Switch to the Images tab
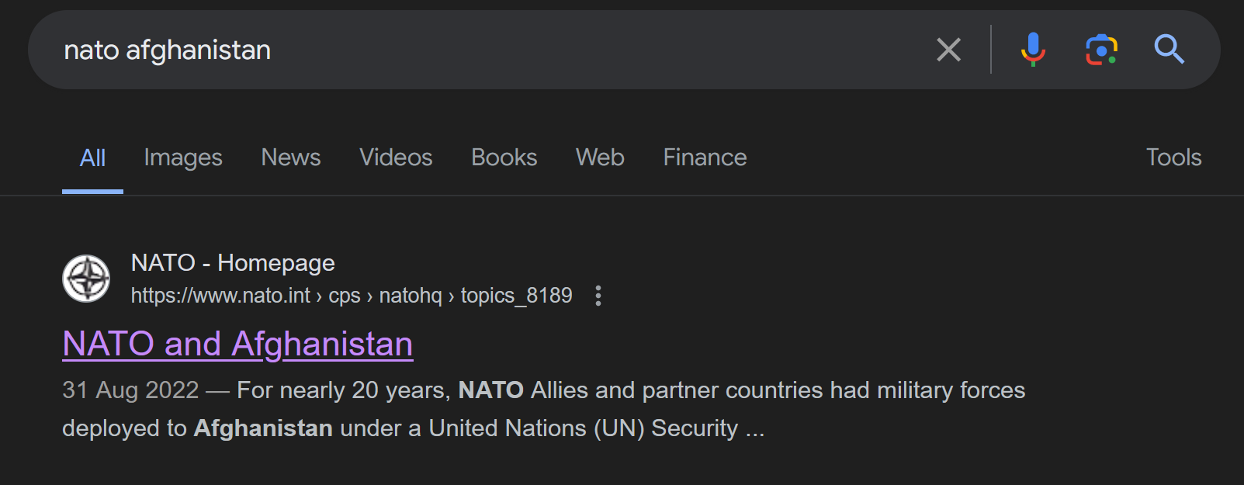Image resolution: width=1244 pixels, height=485 pixels. click(183, 158)
